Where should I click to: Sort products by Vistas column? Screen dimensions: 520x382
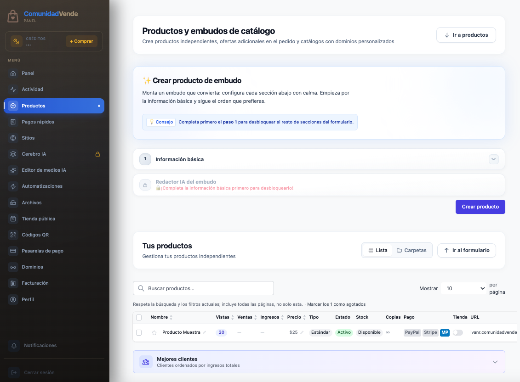pyautogui.click(x=225, y=317)
